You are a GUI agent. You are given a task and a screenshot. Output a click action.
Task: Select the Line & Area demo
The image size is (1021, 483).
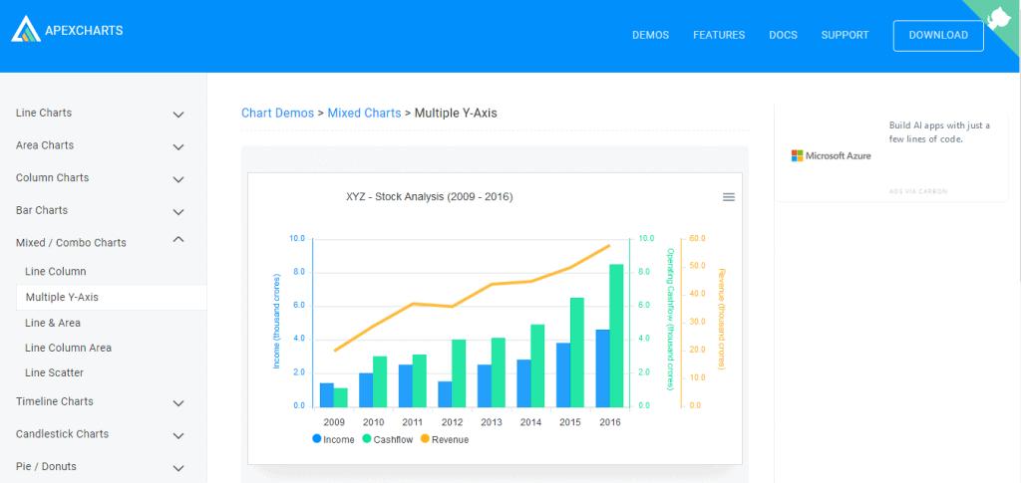pyautogui.click(x=53, y=323)
